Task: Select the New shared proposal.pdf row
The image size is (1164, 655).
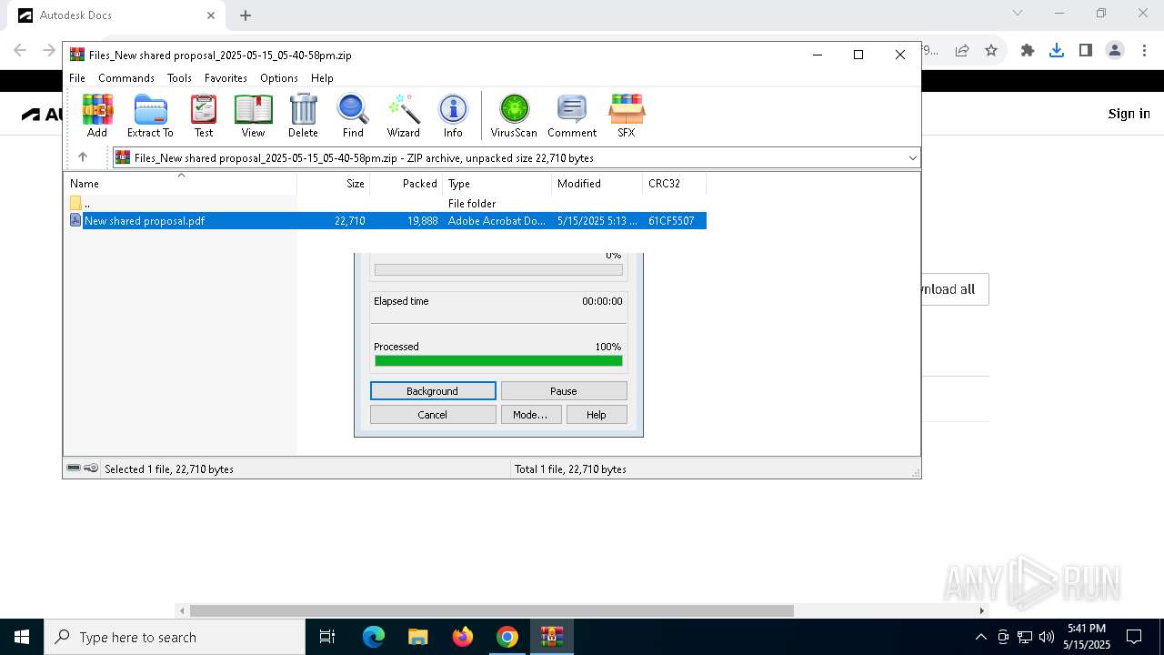Action: coord(387,220)
